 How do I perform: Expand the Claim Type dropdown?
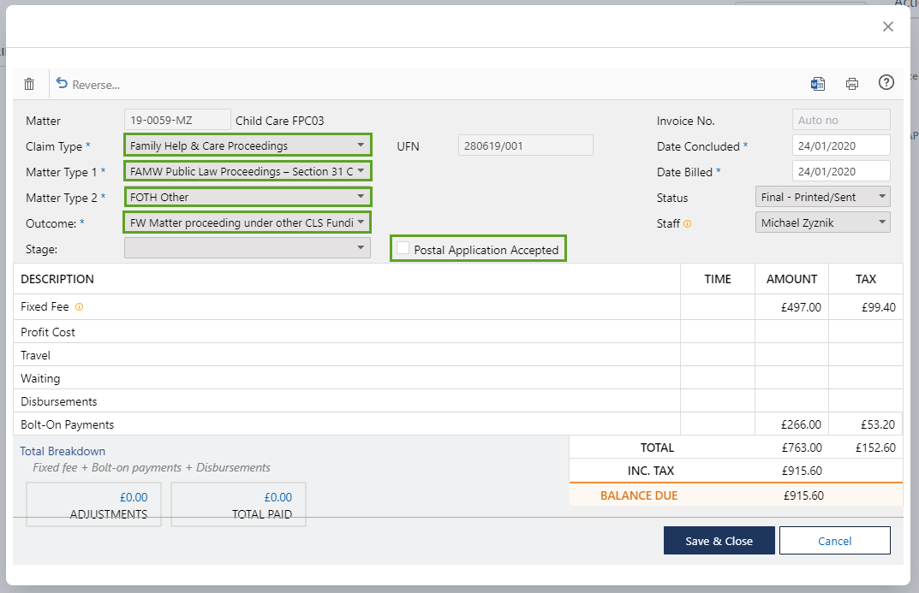click(248, 145)
